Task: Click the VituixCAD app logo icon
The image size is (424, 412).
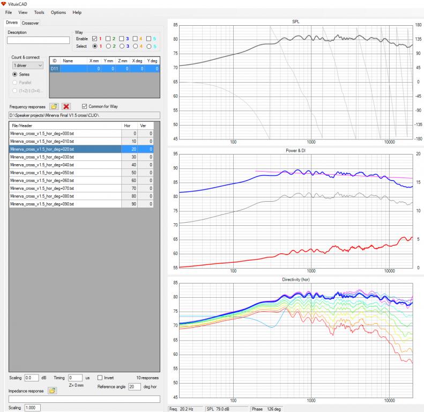Action: point(4,4)
